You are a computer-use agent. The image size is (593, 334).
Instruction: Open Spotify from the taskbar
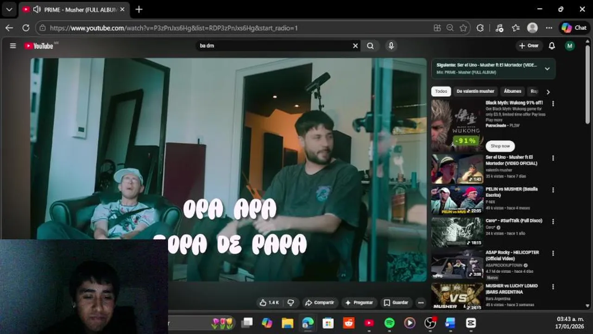[x=390, y=323]
